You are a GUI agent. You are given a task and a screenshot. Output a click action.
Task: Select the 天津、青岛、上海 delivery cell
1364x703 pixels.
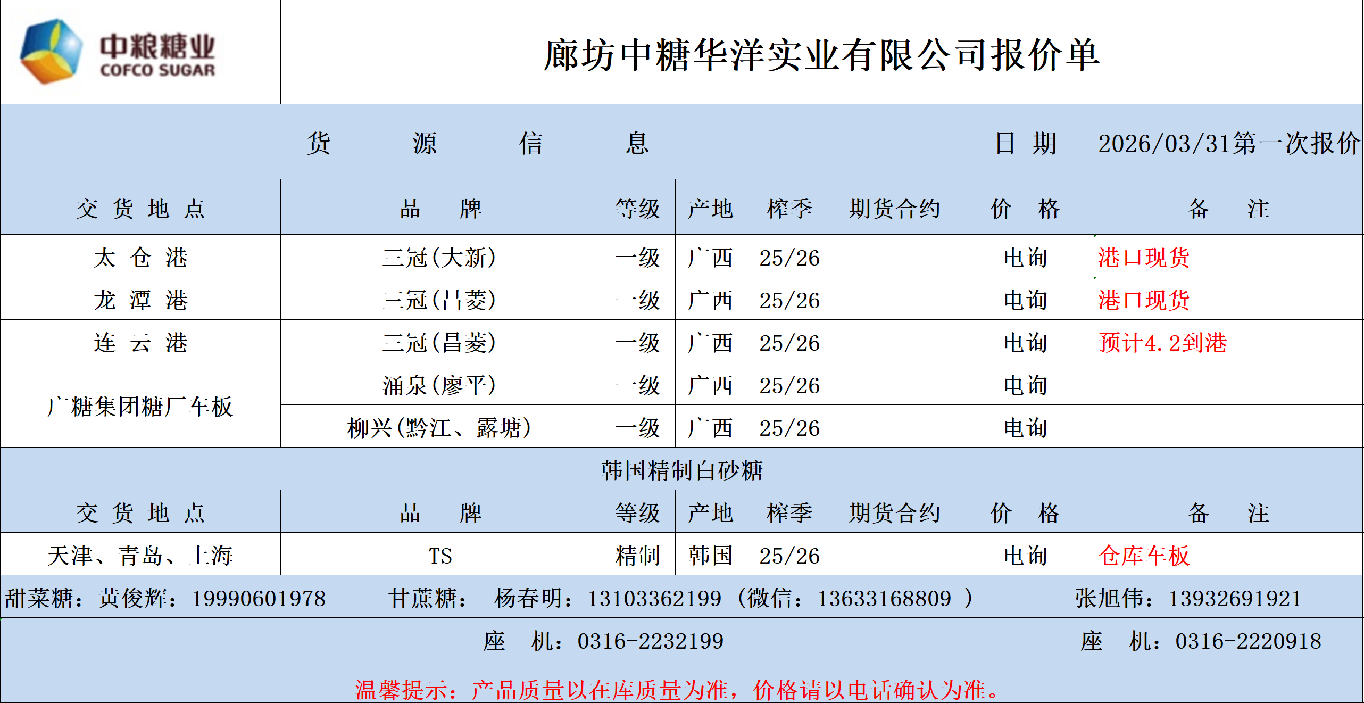coord(140,555)
